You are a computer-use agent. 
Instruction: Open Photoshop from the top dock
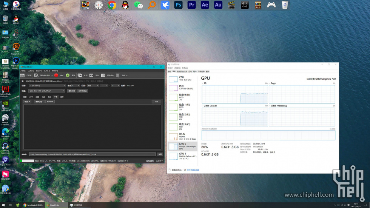tap(178, 5)
